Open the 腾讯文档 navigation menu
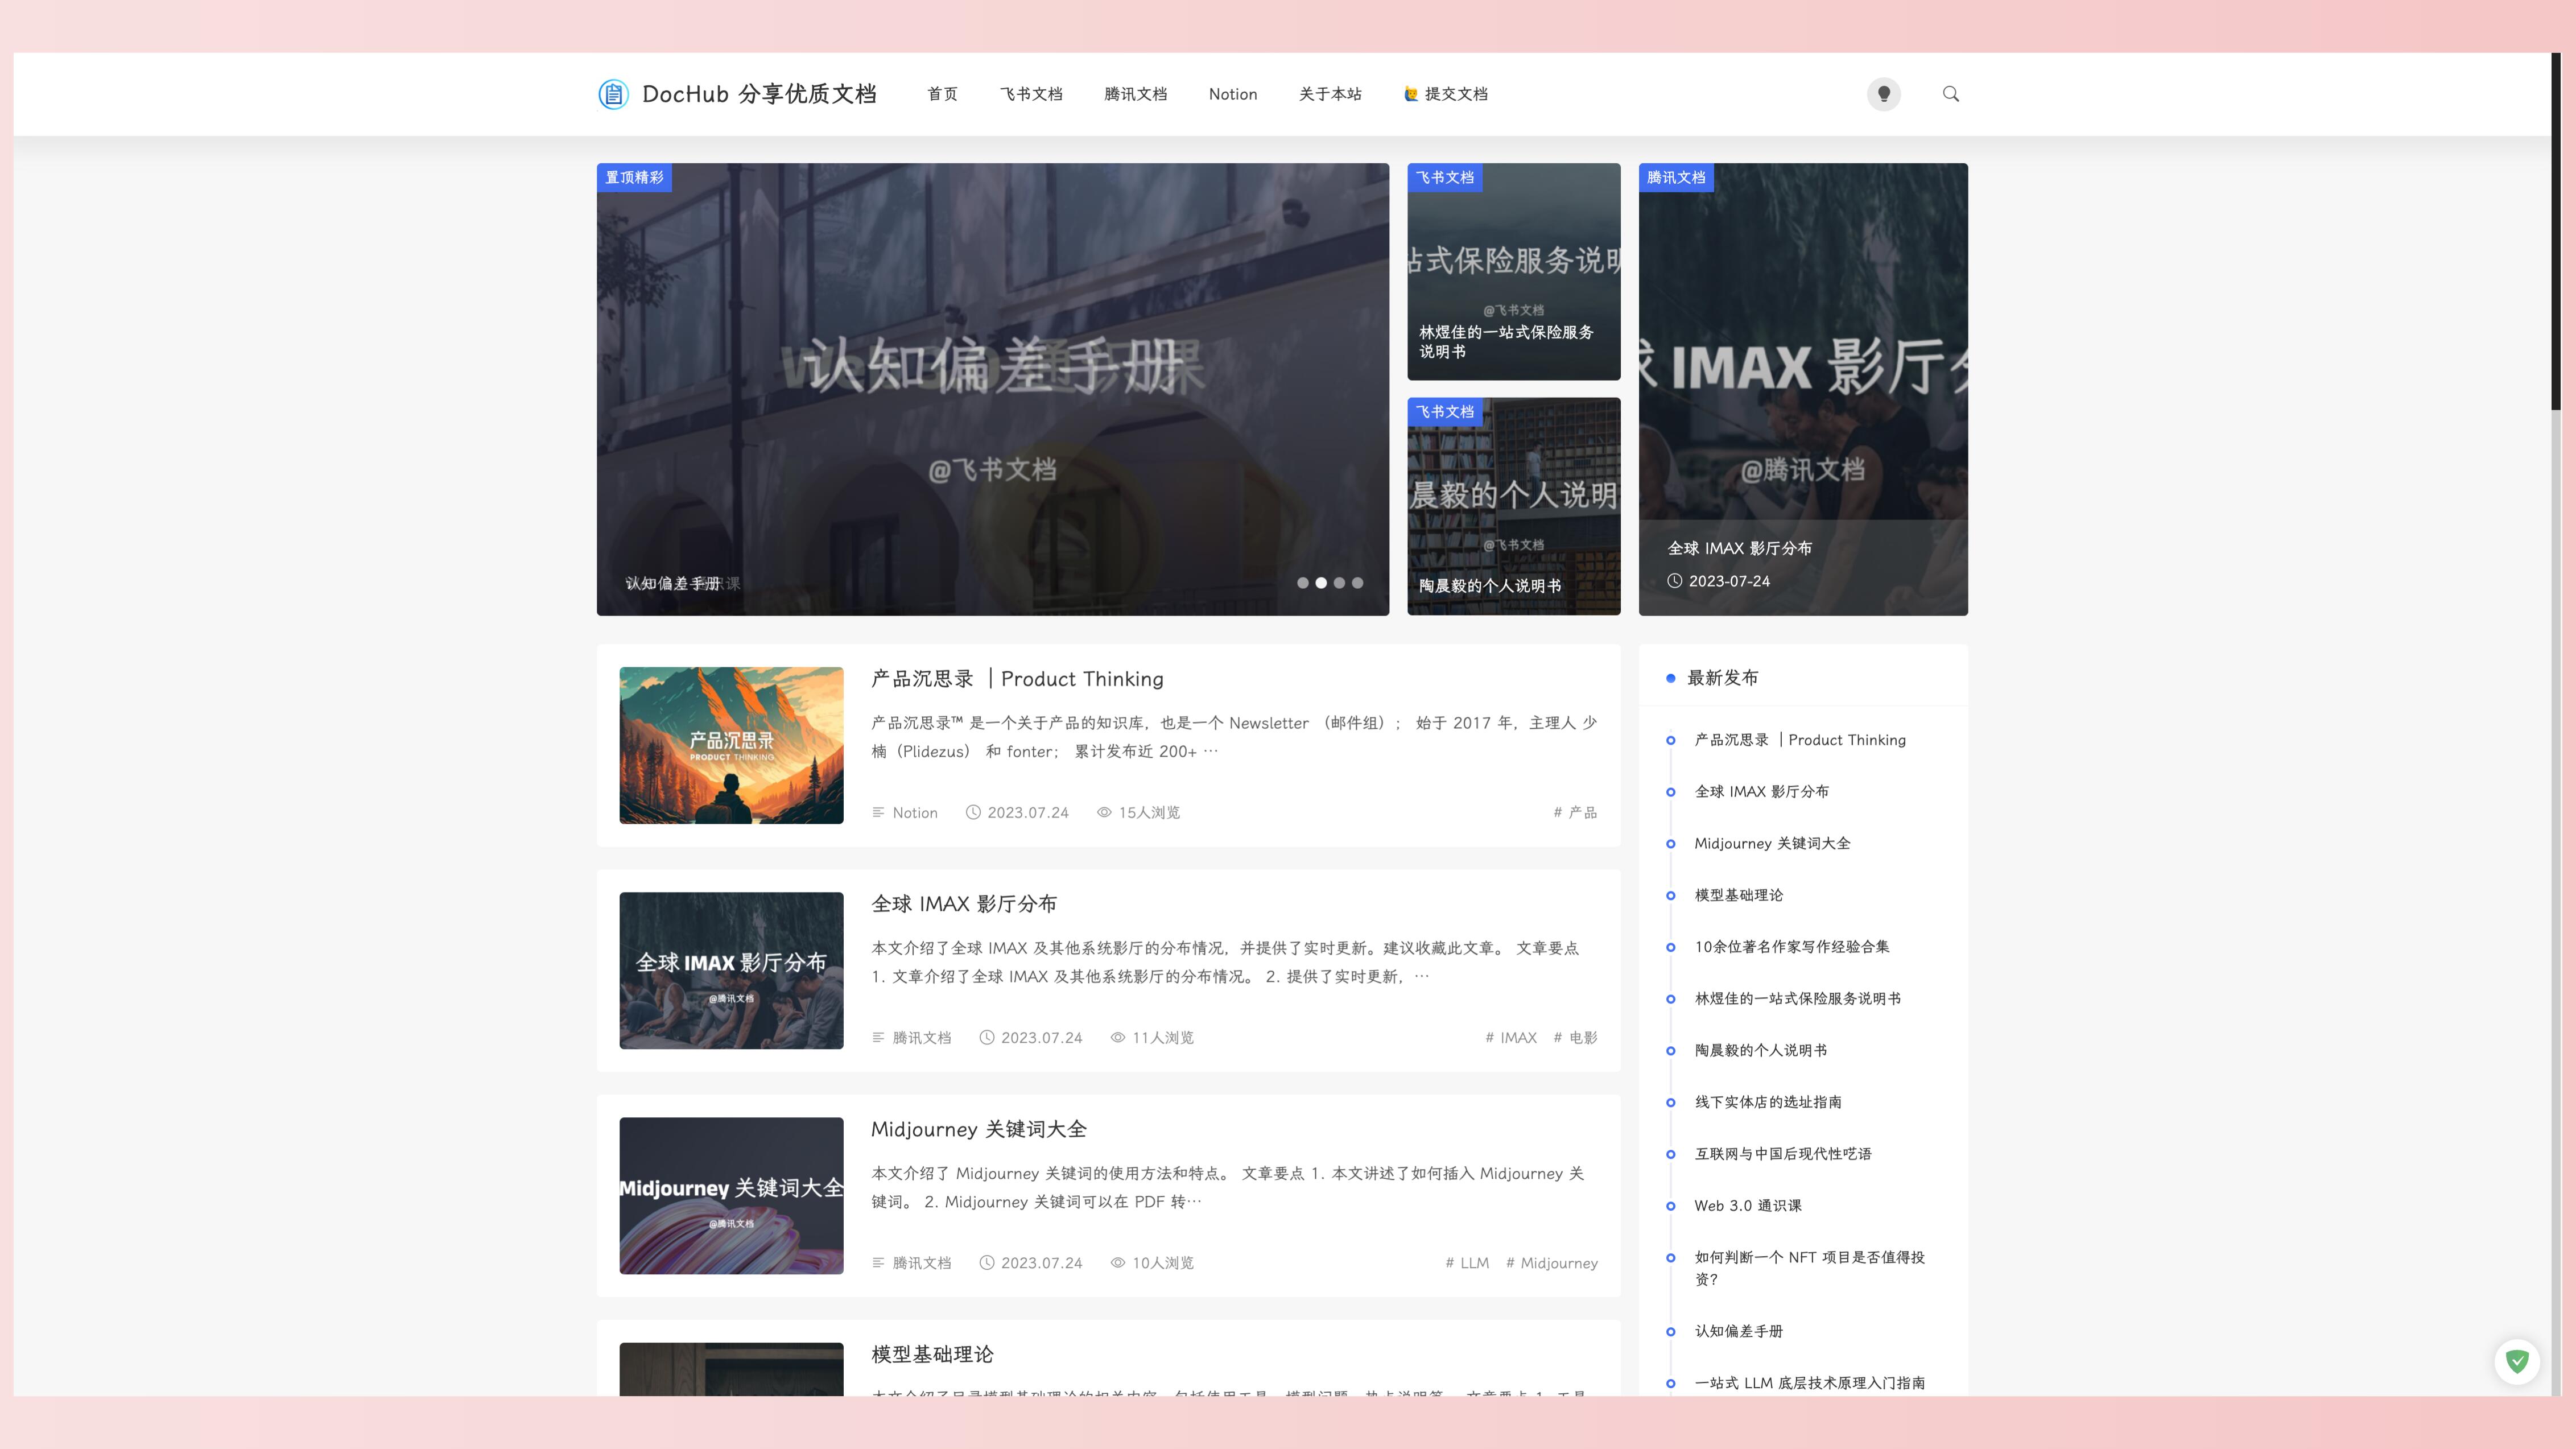Viewport: 2576px width, 1449px height. 1135,94
